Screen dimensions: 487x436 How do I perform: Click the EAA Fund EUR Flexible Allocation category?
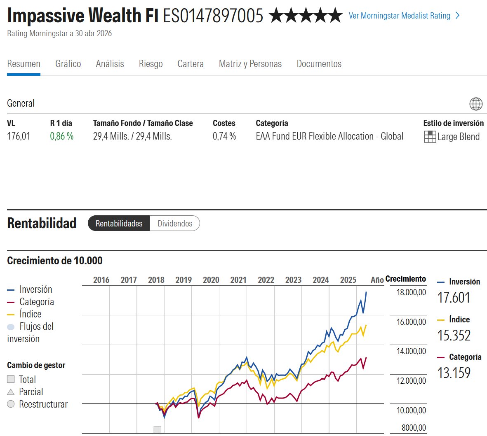329,136
